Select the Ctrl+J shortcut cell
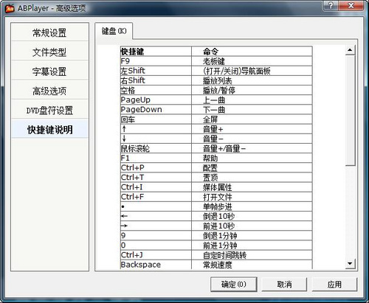The image size is (369, 303). 156,255
